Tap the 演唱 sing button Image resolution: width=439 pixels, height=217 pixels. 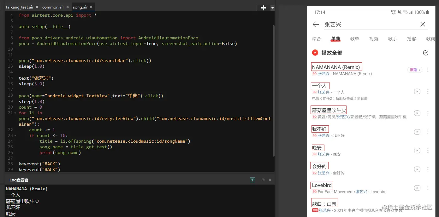(415, 70)
